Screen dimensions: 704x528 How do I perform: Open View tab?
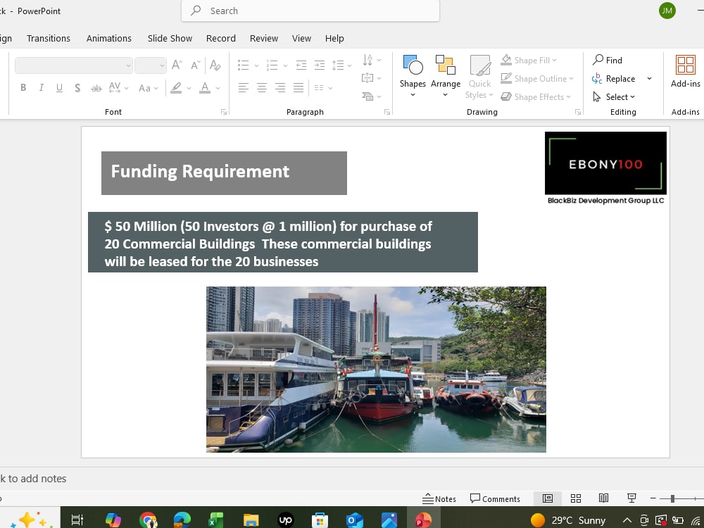coord(302,38)
